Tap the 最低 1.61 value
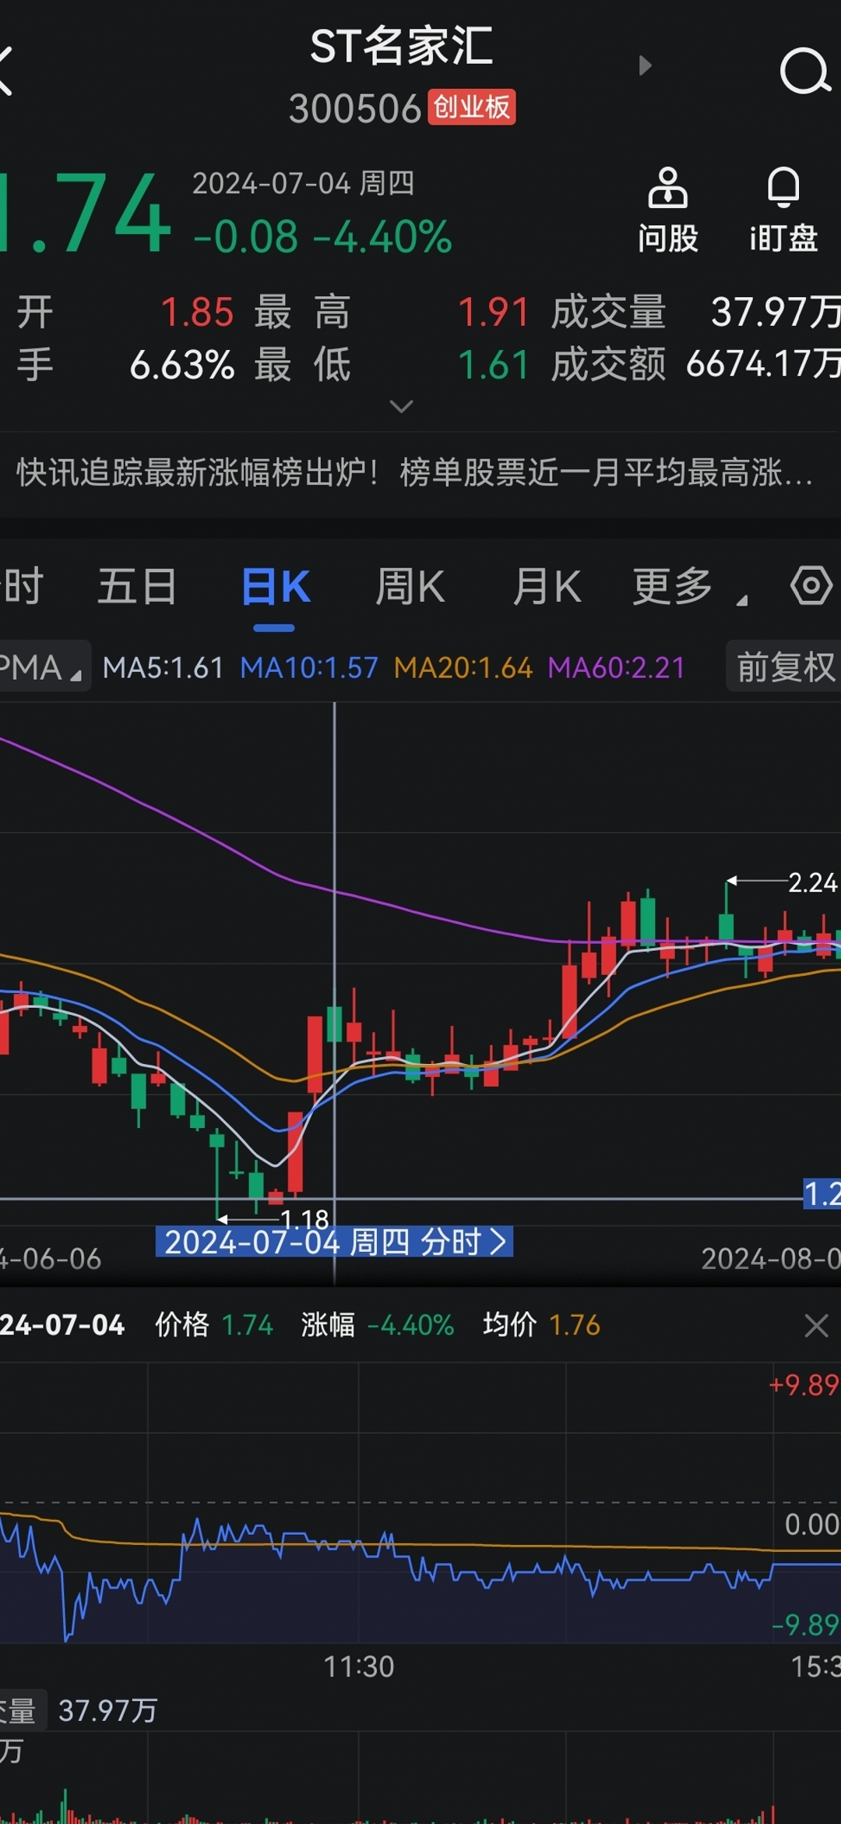 coord(493,365)
